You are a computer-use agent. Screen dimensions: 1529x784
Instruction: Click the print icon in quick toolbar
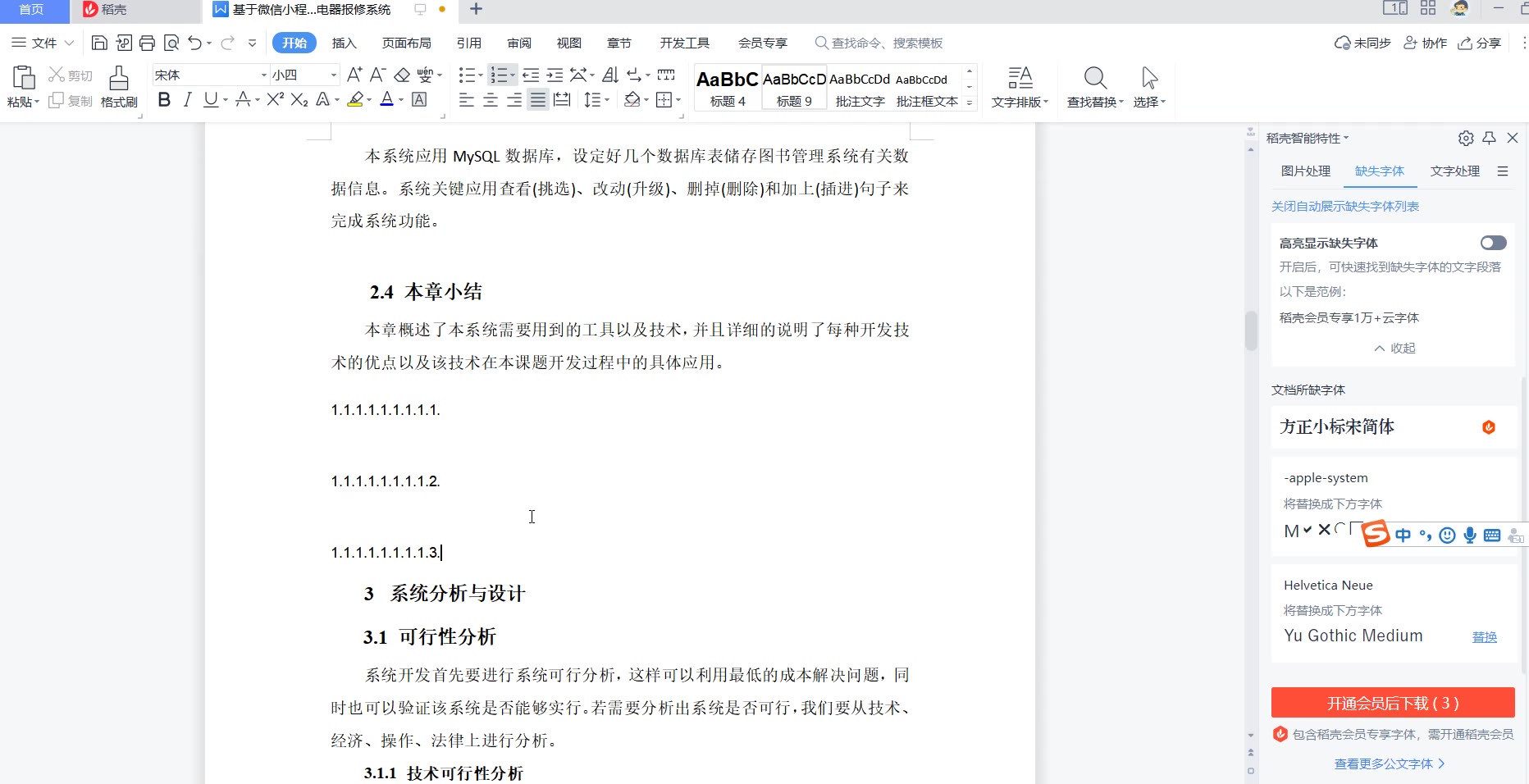click(x=147, y=43)
